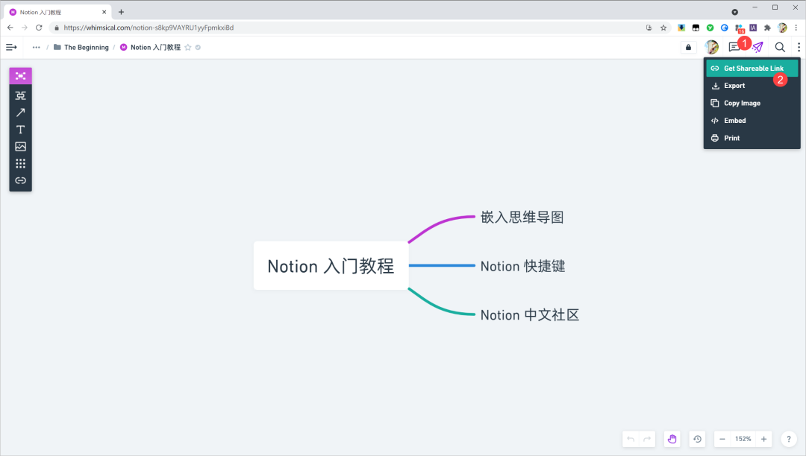Viewport: 806px width, 456px height.
Task: Open the user avatar in Whimsical header
Action: point(711,47)
